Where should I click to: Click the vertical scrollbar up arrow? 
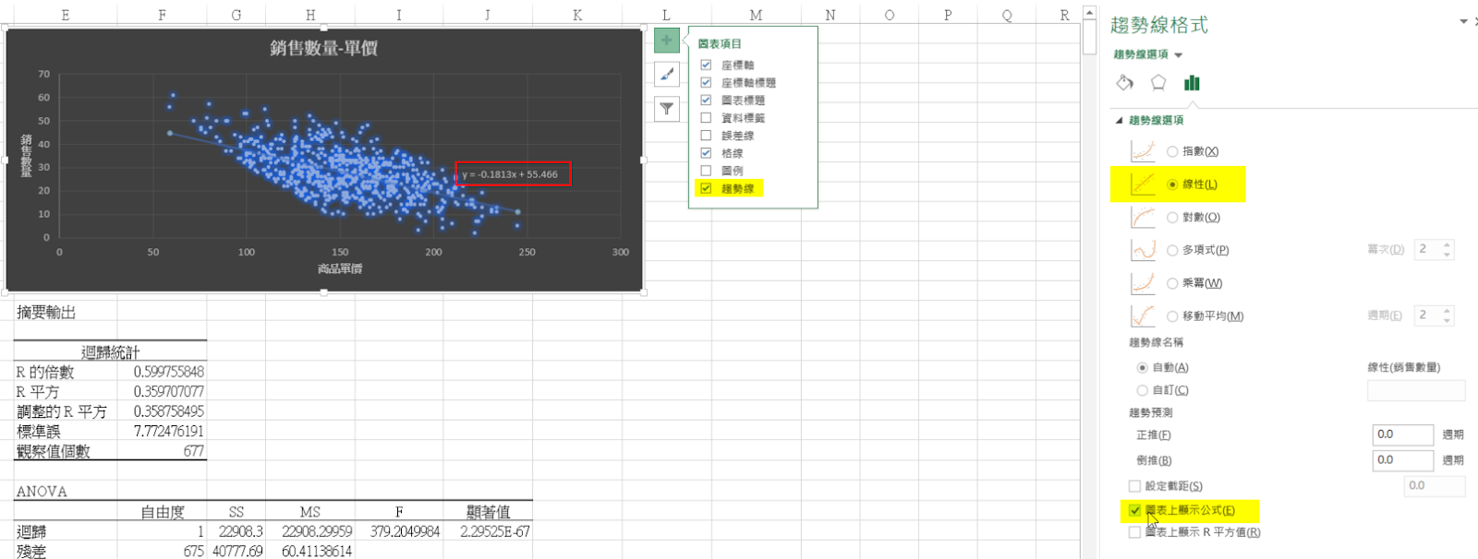click(x=1089, y=13)
